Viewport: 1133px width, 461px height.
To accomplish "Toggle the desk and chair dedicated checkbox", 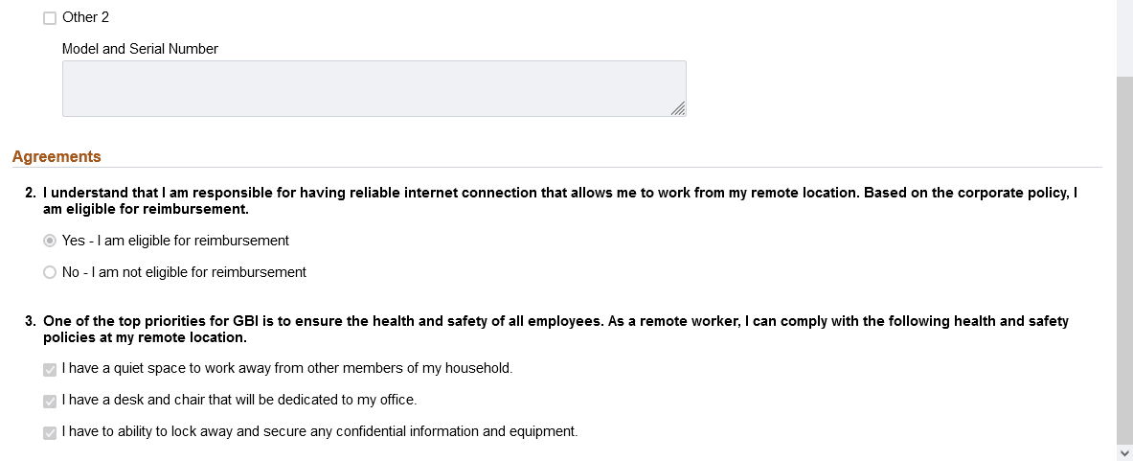I will point(50,401).
